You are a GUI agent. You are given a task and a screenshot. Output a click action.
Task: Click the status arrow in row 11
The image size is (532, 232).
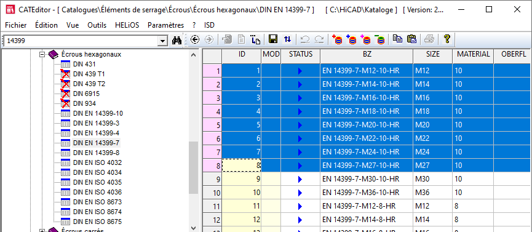[x=300, y=206]
